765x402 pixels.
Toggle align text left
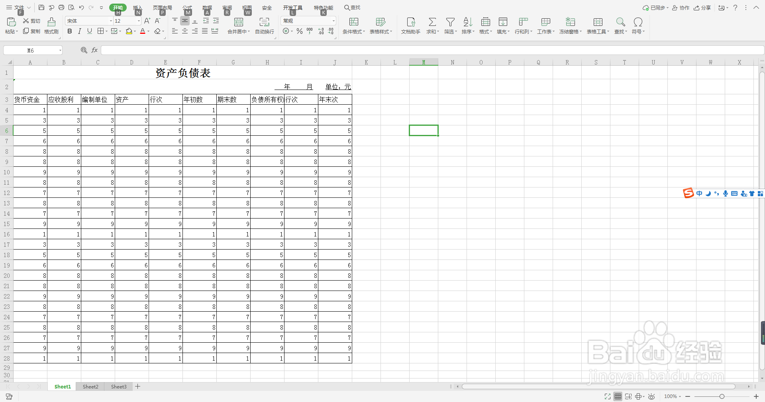point(175,31)
